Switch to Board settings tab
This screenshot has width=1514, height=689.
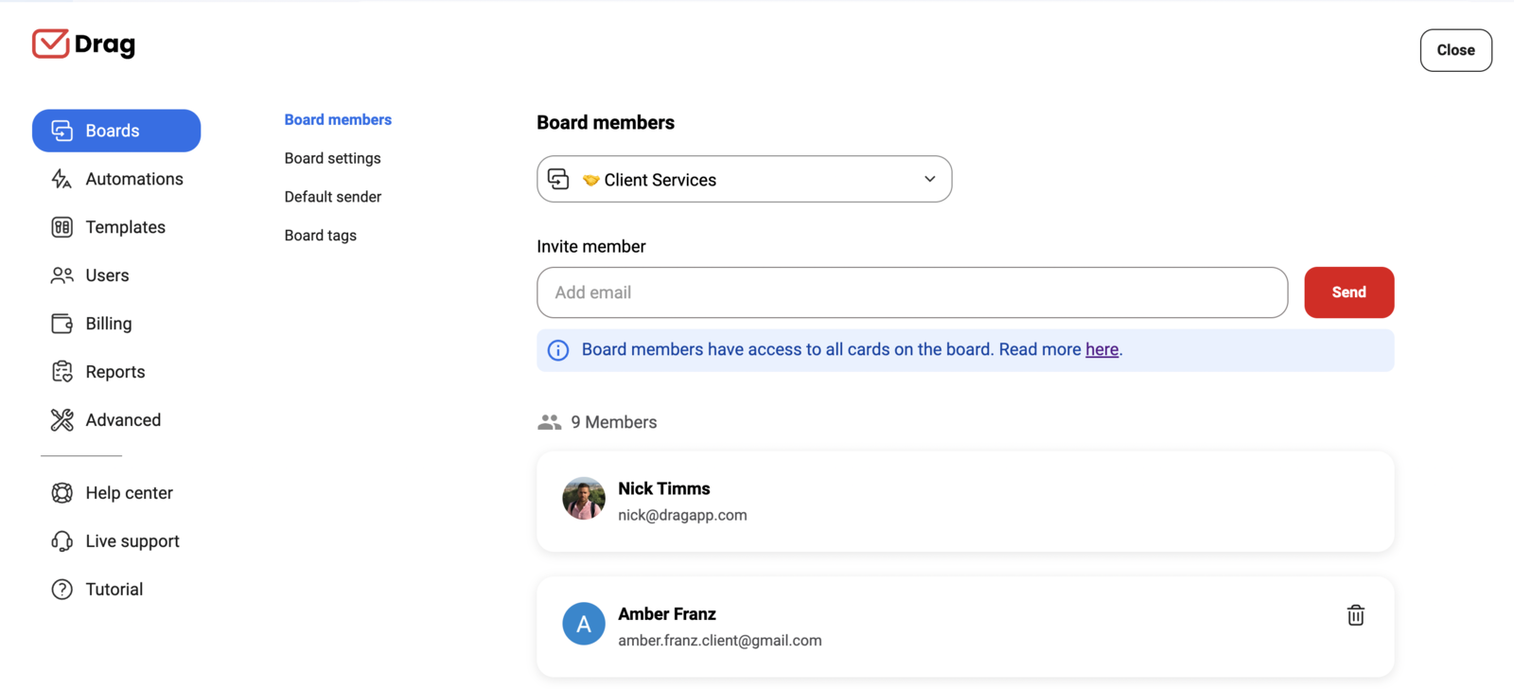click(x=333, y=158)
